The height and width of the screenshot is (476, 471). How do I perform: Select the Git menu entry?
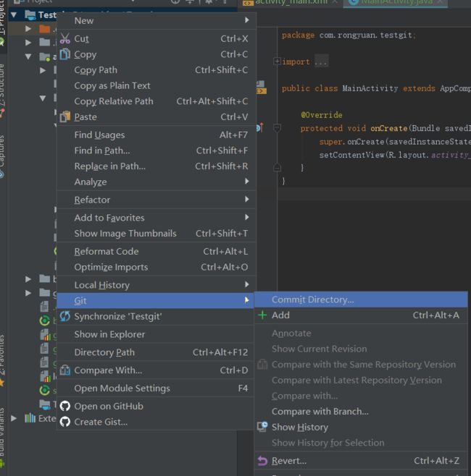(156, 300)
